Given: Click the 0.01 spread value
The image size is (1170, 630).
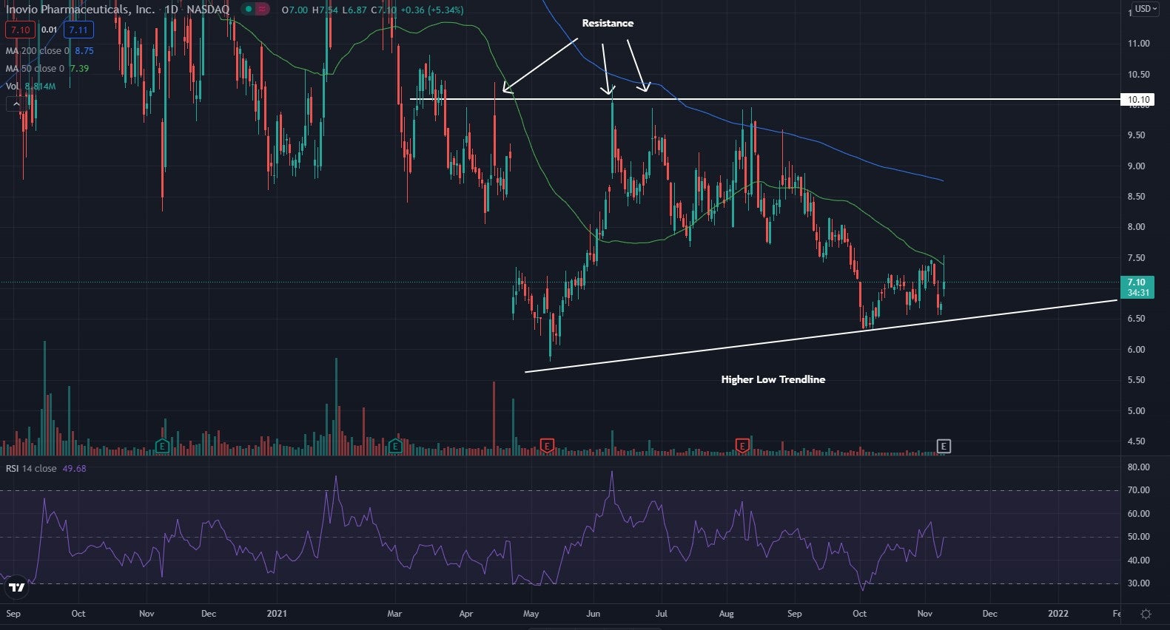Looking at the screenshot, I should tap(49, 30).
